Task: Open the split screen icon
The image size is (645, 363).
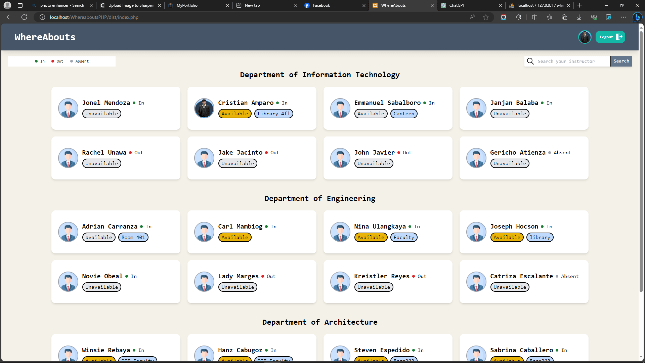Action: pos(534,17)
